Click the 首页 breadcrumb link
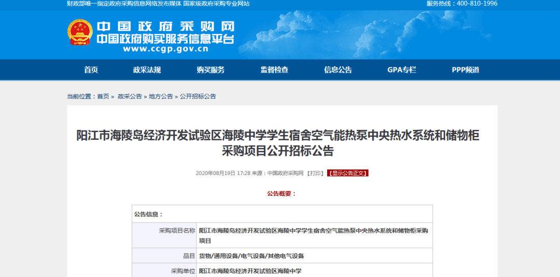The height and width of the screenshot is (277, 560). (x=103, y=96)
